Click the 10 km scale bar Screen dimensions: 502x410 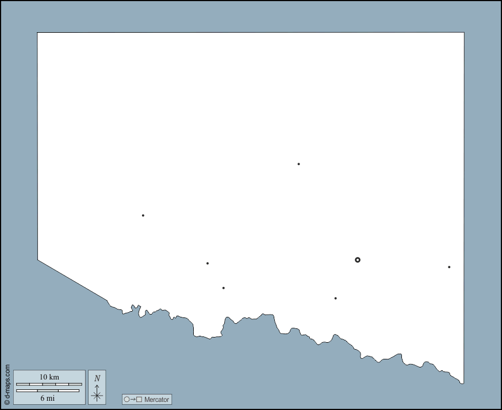click(x=49, y=384)
